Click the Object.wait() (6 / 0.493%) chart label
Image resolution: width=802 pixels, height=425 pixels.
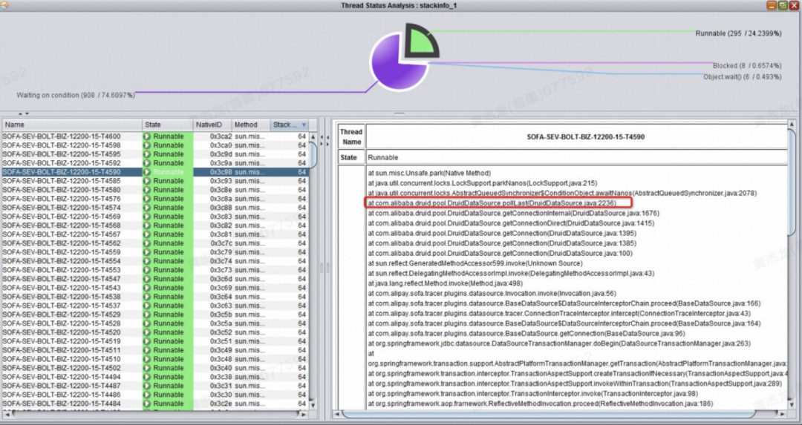click(742, 76)
